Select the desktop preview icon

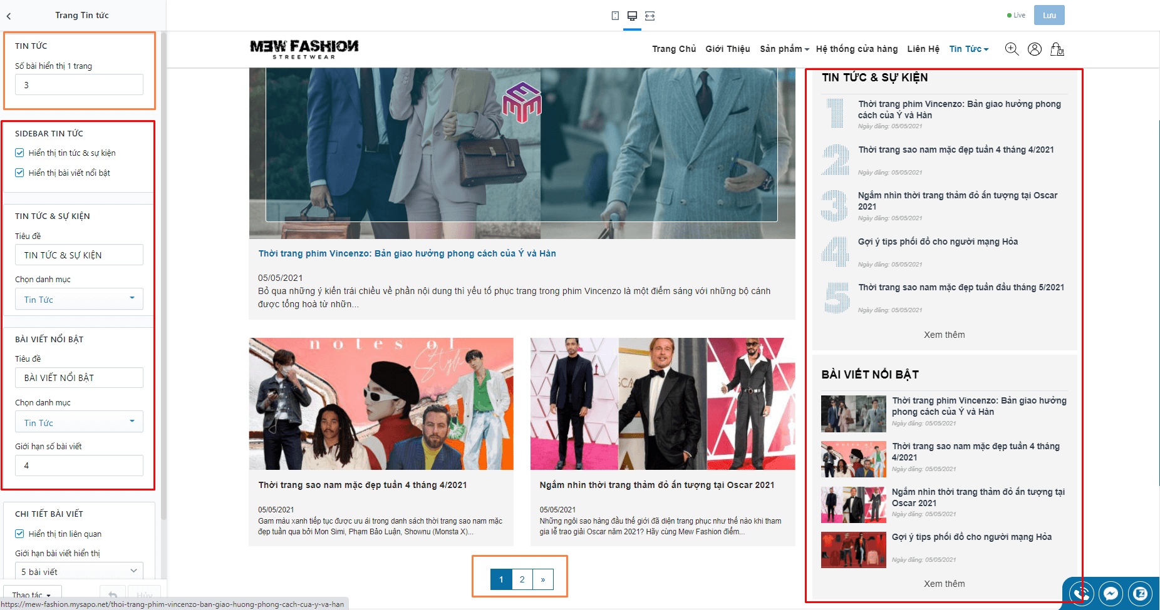(x=632, y=16)
